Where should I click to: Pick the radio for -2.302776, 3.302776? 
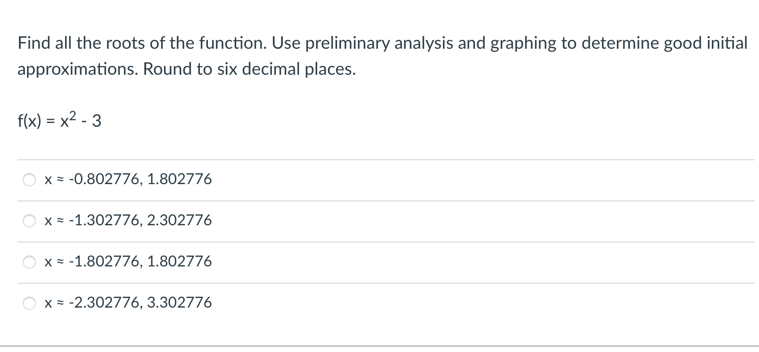[29, 303]
